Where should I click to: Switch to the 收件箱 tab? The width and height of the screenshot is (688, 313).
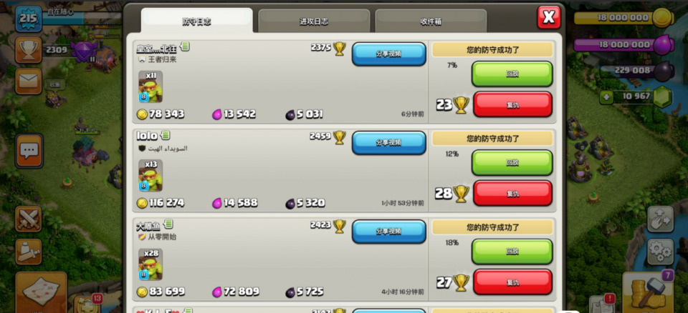point(431,21)
